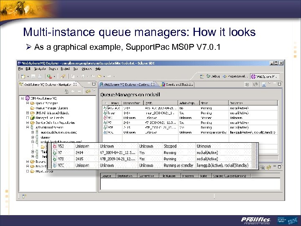Maximize the Navigator view
301x226 pixels.
(x=94, y=84)
